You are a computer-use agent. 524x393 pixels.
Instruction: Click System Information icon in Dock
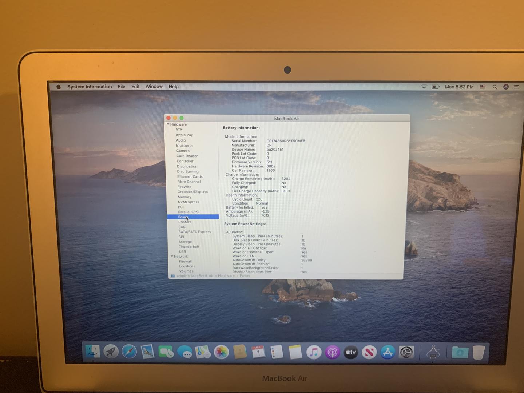tap(433, 352)
